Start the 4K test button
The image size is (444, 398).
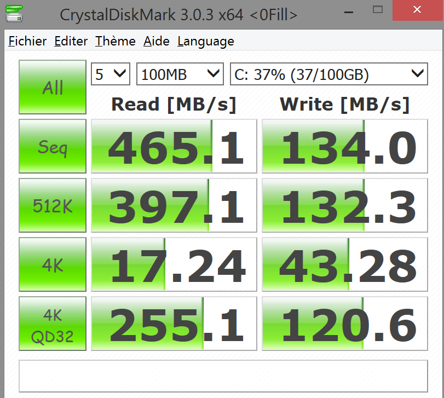click(53, 264)
